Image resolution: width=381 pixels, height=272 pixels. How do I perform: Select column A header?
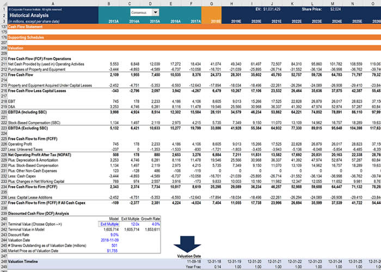coord(53,3)
